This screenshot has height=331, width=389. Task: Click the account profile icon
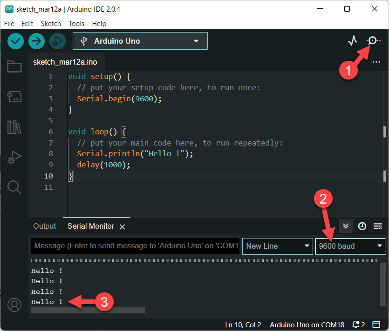pos(14,305)
